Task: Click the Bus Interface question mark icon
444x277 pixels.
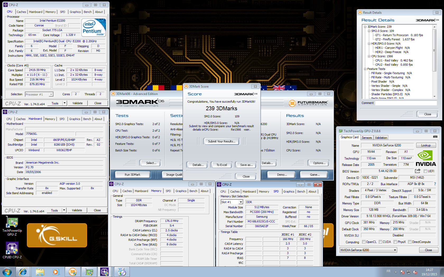Action: pyautogui.click(x=435, y=184)
